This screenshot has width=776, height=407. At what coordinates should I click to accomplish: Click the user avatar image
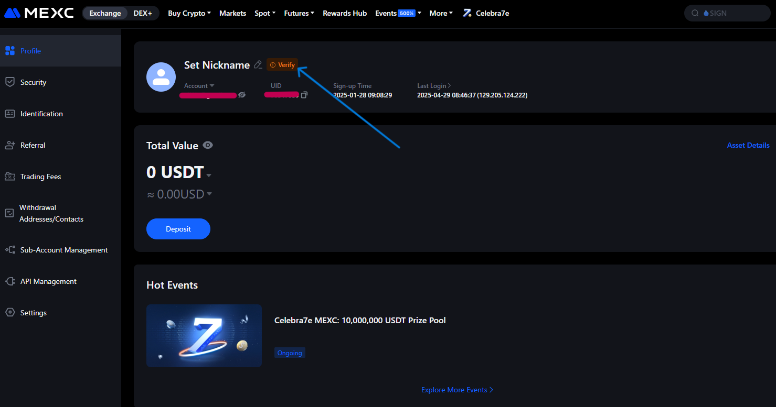(161, 77)
